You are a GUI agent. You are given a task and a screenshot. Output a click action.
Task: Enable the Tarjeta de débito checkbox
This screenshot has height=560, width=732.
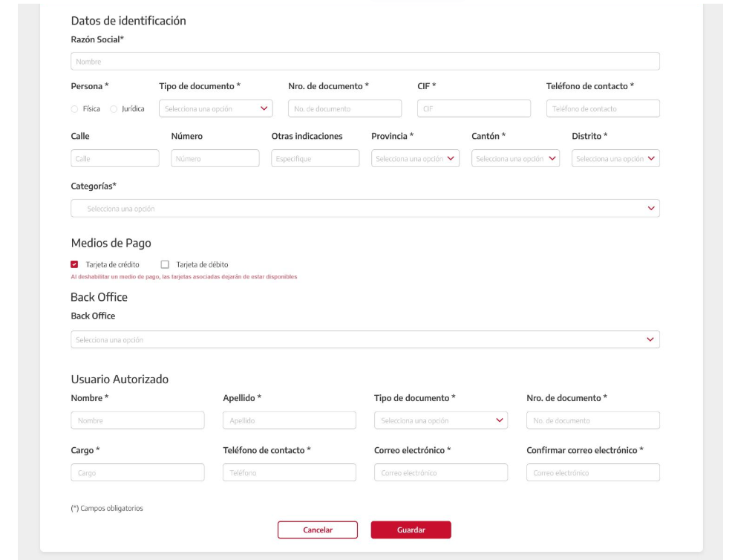(x=165, y=264)
